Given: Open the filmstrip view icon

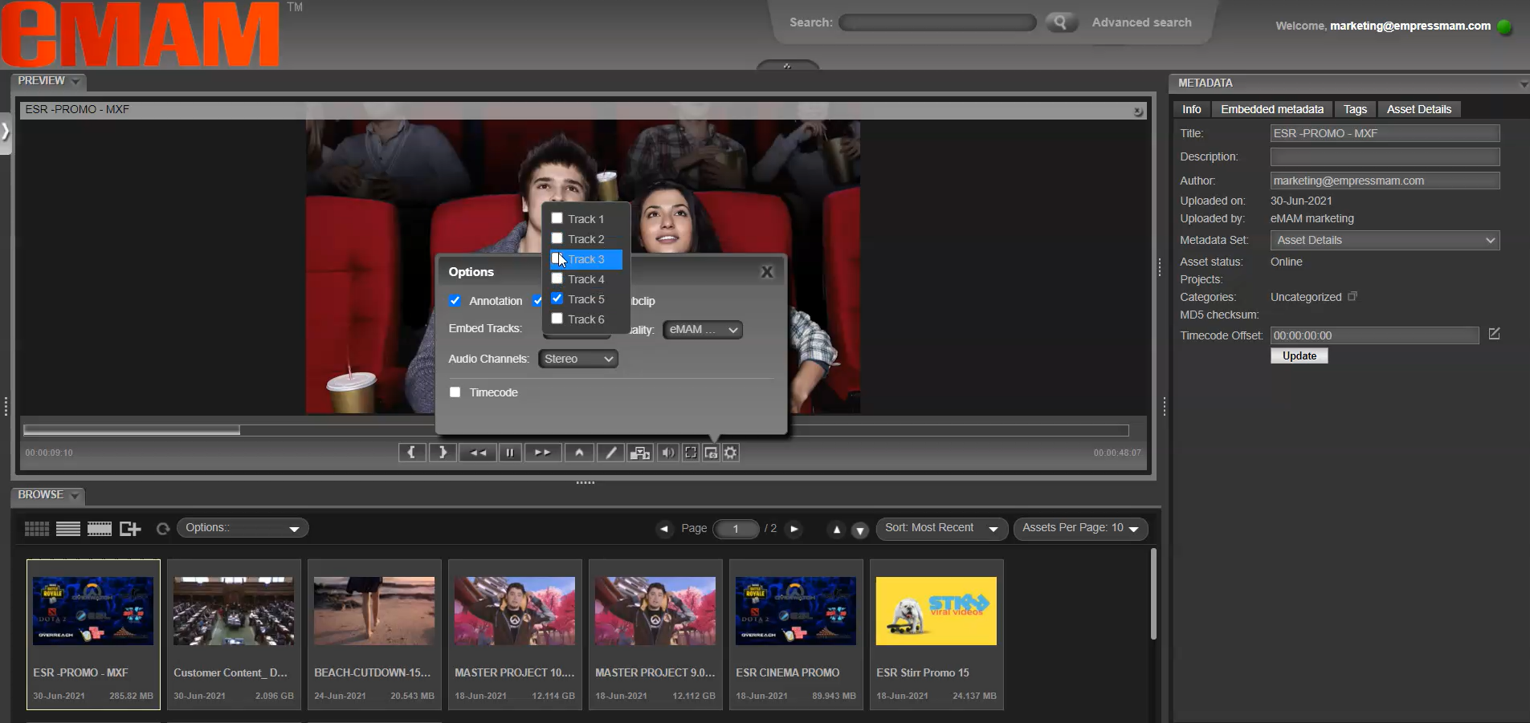Looking at the screenshot, I should (99, 528).
